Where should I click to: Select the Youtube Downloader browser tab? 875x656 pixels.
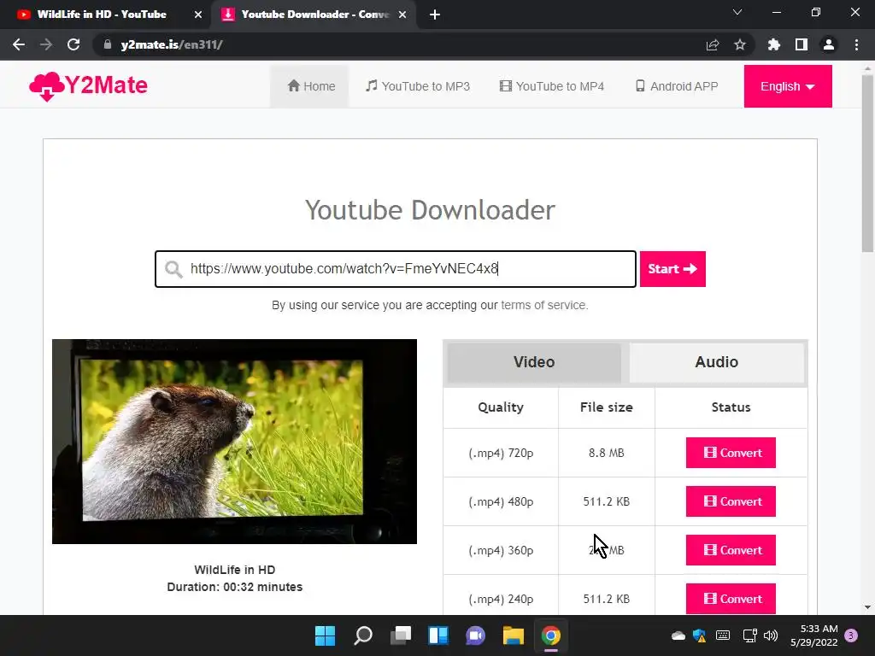coord(314,15)
